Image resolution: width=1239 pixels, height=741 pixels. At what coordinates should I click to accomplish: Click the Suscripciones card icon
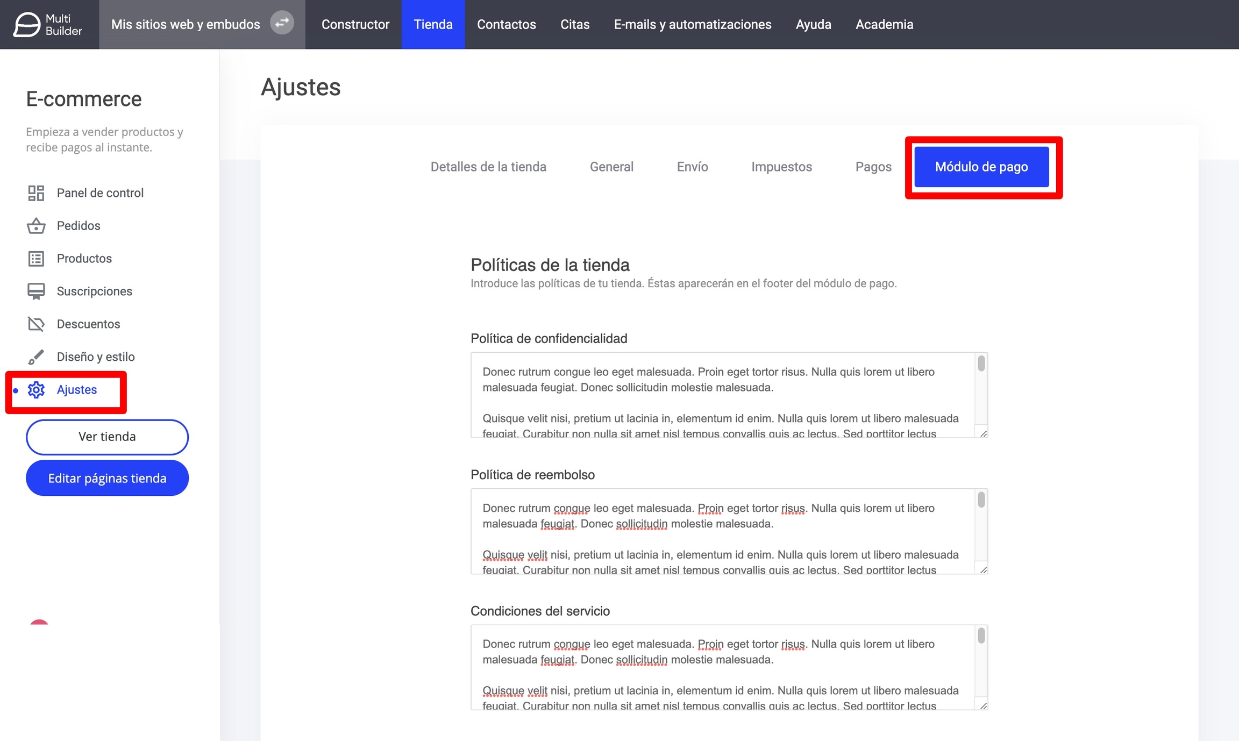pyautogui.click(x=36, y=291)
